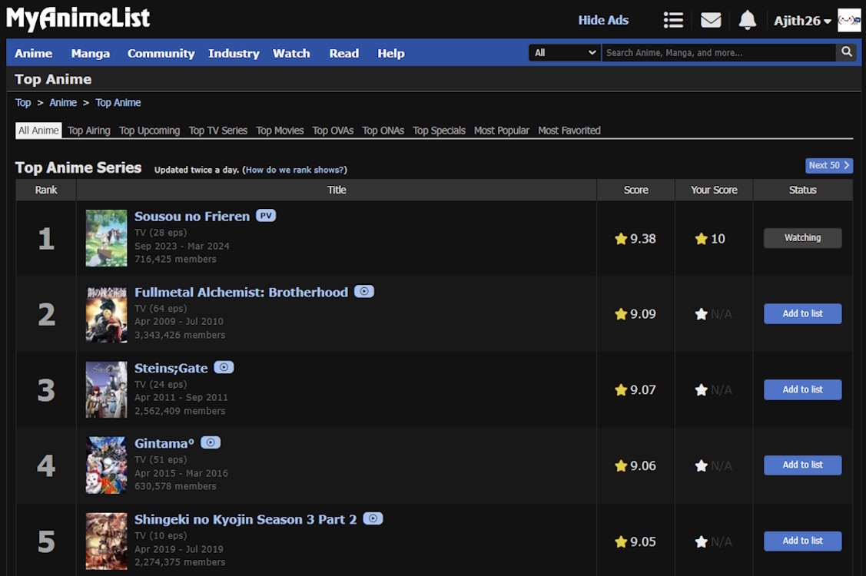This screenshot has width=866, height=576.
Task: Open the list menu icon in header
Action: [673, 21]
